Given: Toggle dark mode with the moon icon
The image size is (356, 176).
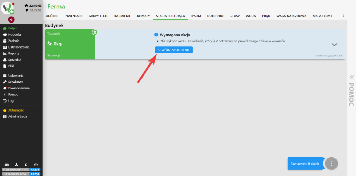Looking at the screenshot, I should tap(26, 165).
